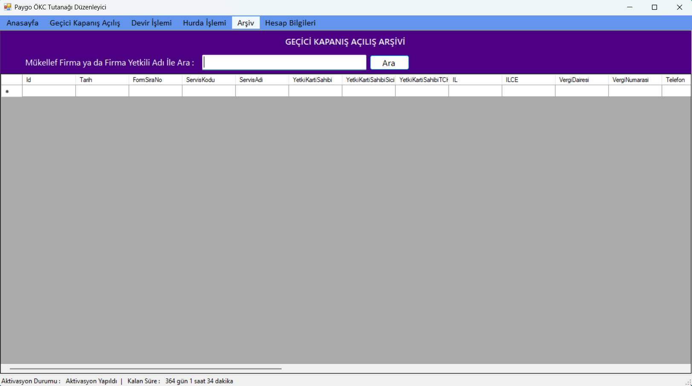Click the VergiNumarasi column header

point(635,80)
